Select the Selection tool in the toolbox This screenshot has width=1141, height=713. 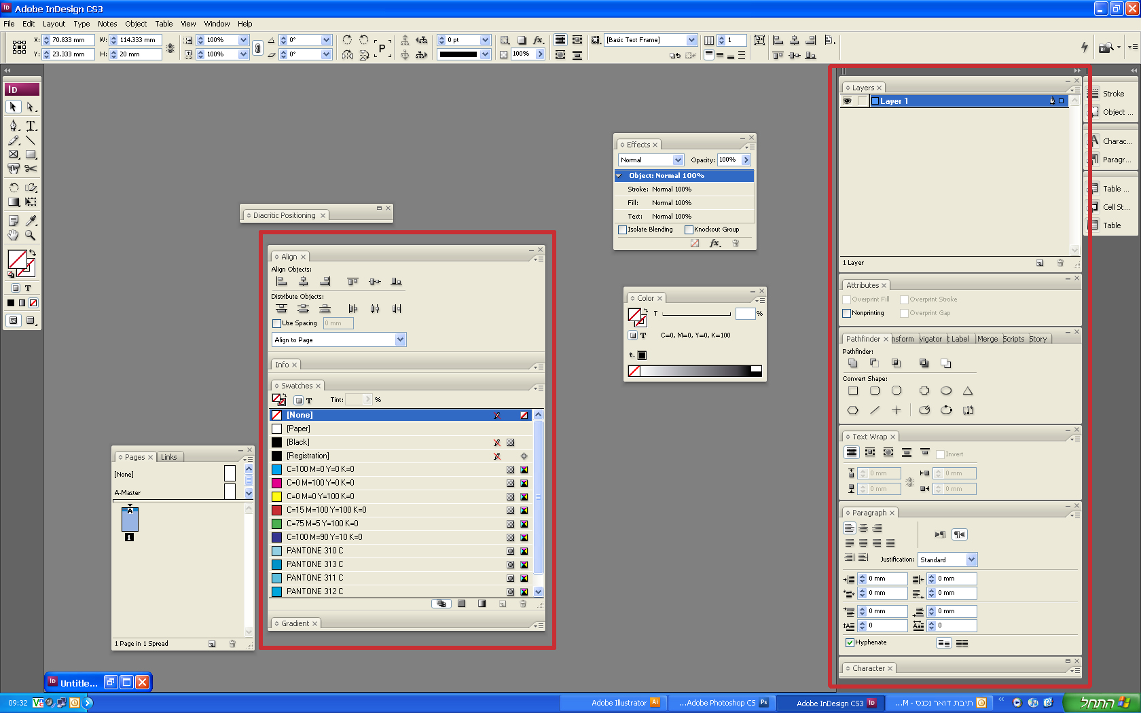[x=13, y=107]
